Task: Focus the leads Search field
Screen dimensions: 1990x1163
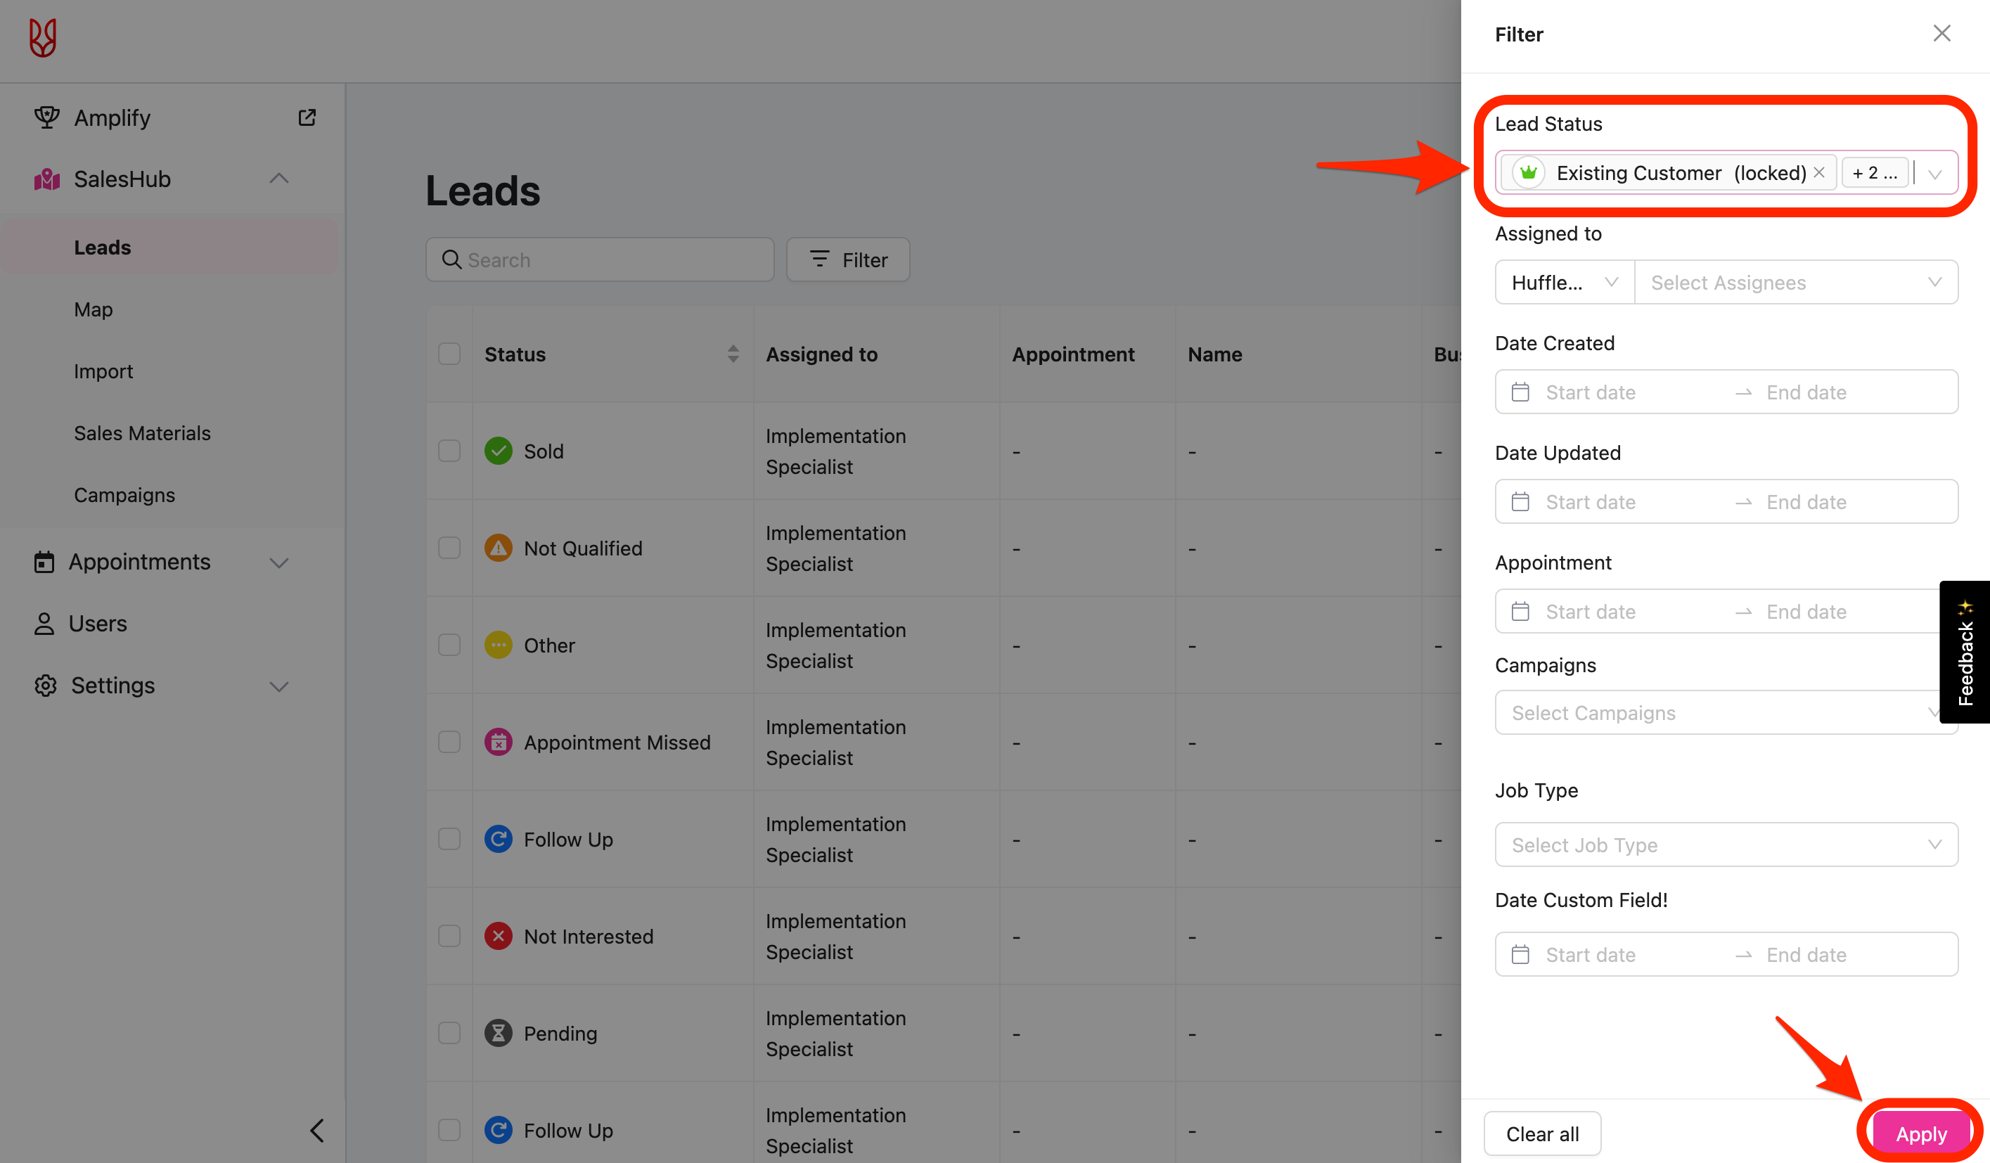Action: pos(600,259)
